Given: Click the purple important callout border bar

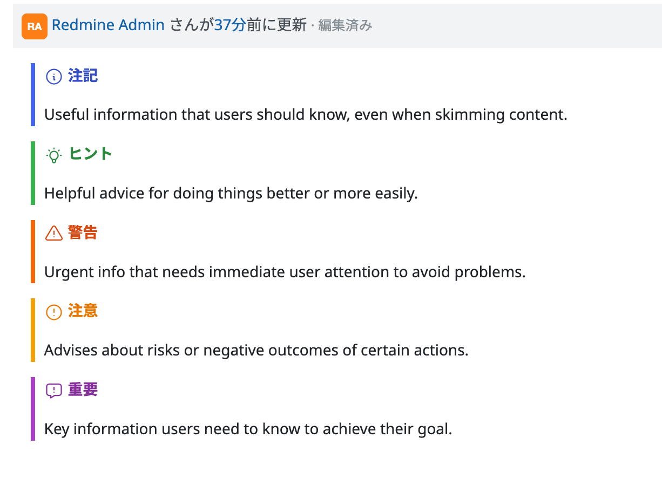Looking at the screenshot, I should point(33,409).
